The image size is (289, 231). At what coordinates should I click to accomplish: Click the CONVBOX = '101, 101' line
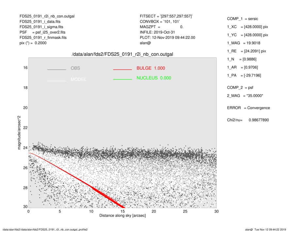pos(160,22)
